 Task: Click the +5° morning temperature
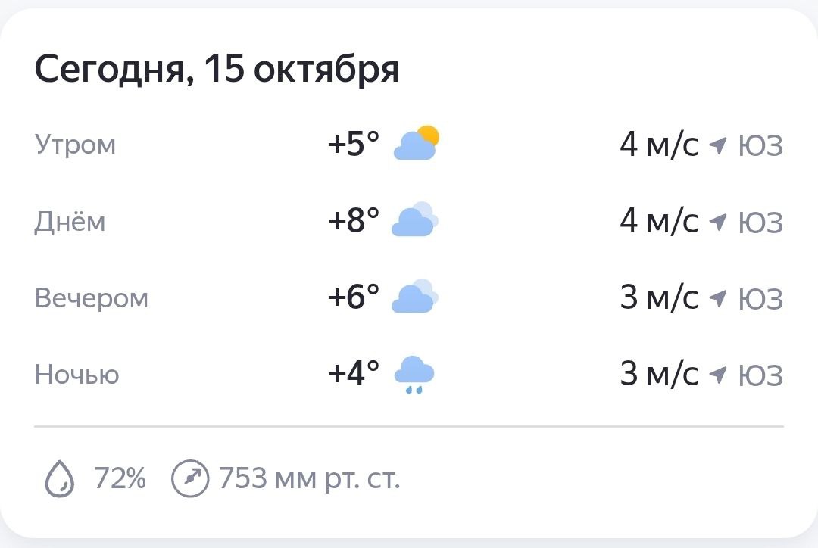point(353,144)
